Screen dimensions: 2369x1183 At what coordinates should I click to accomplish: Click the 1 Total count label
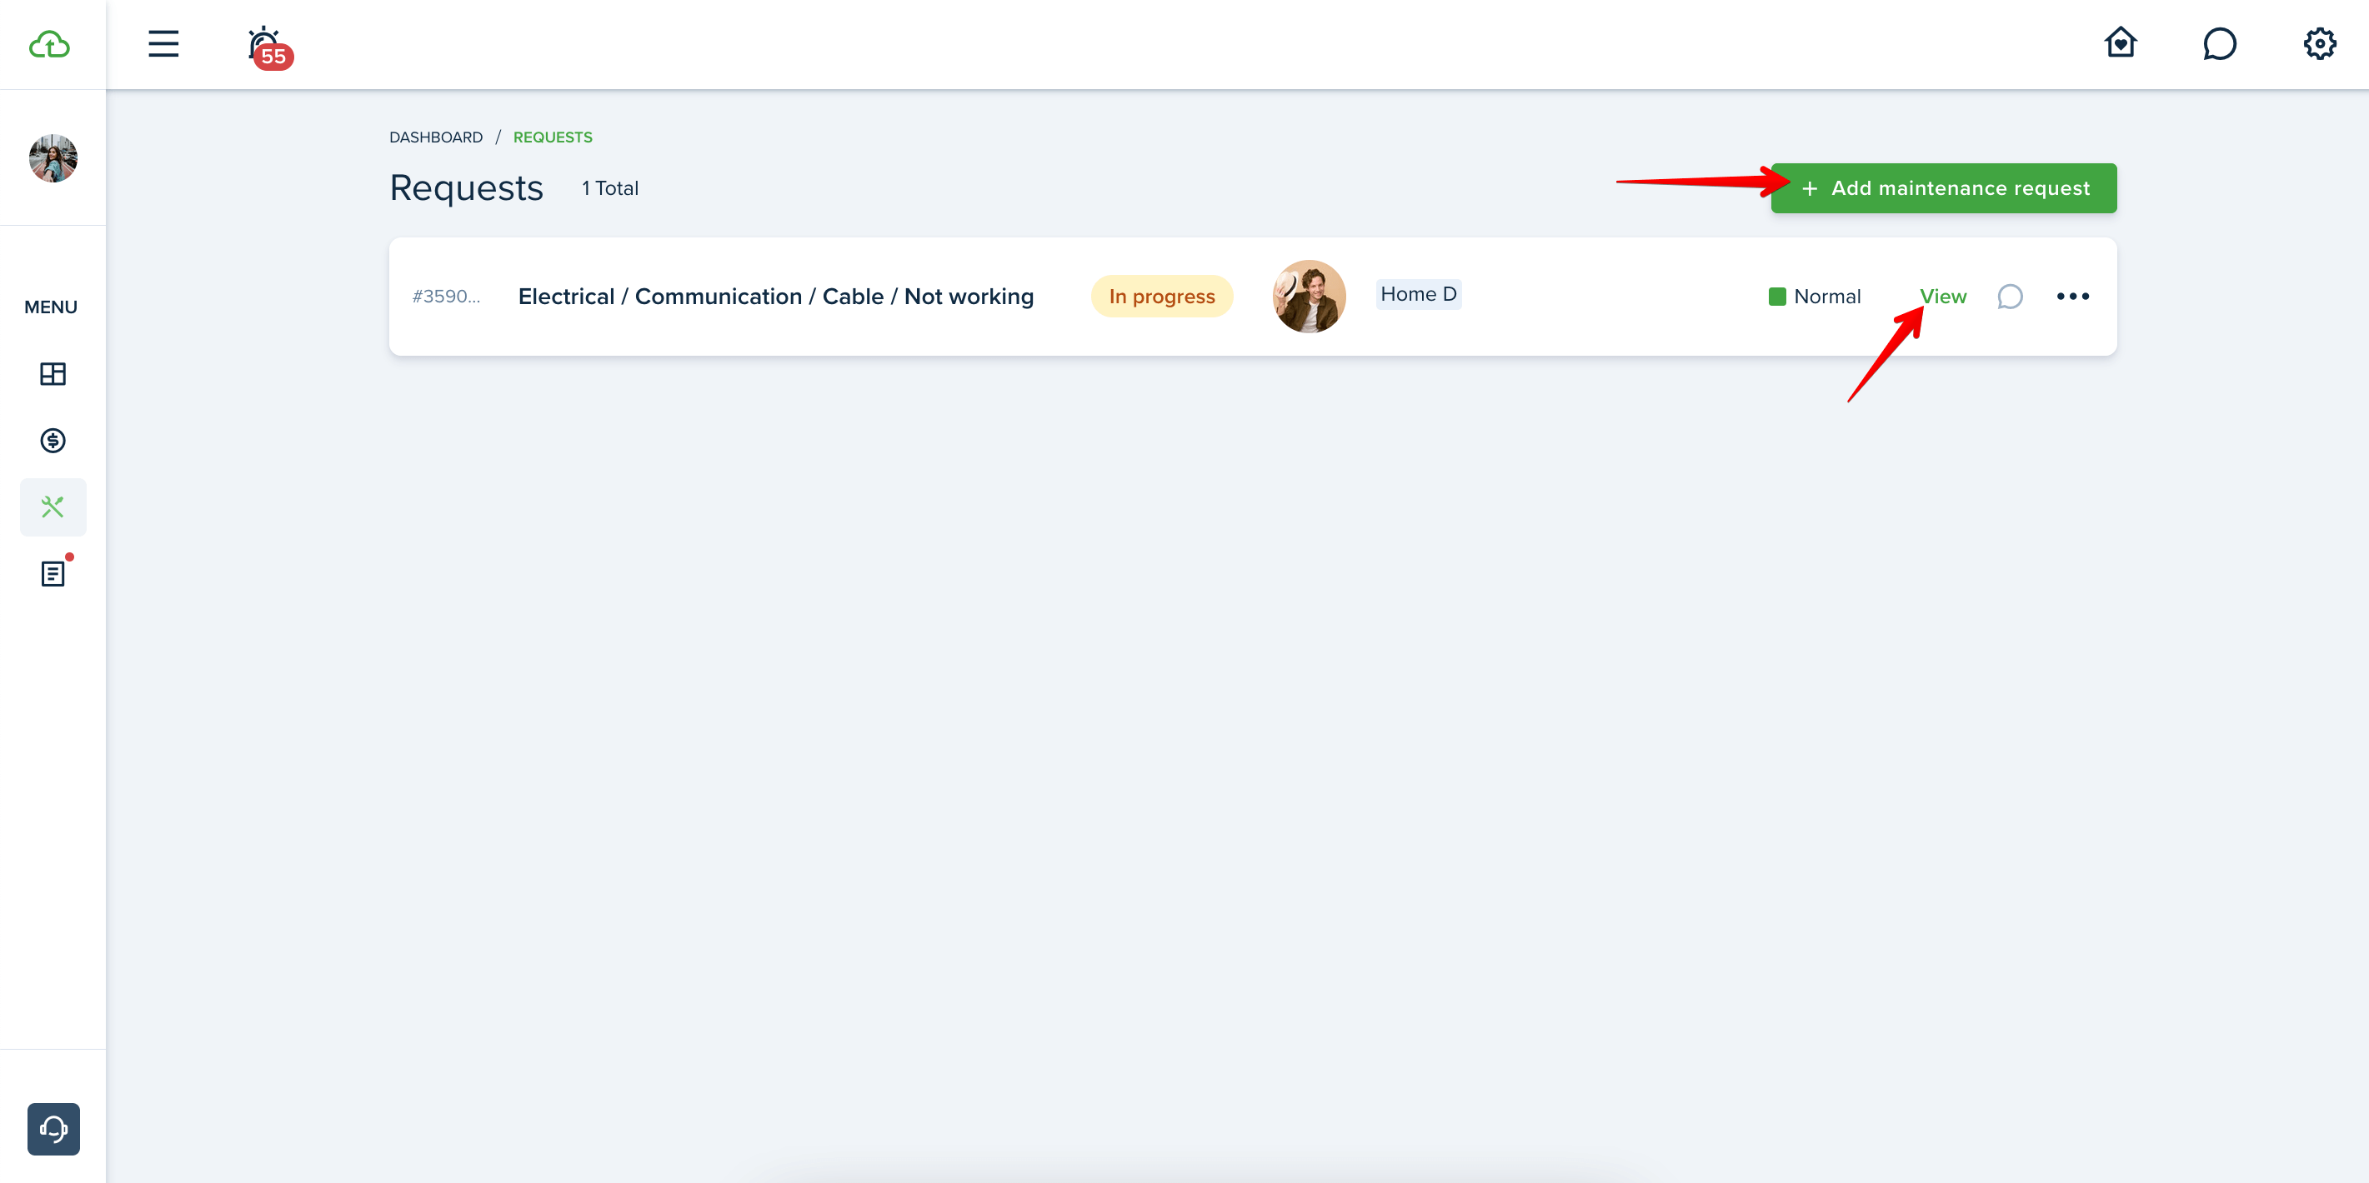[609, 188]
